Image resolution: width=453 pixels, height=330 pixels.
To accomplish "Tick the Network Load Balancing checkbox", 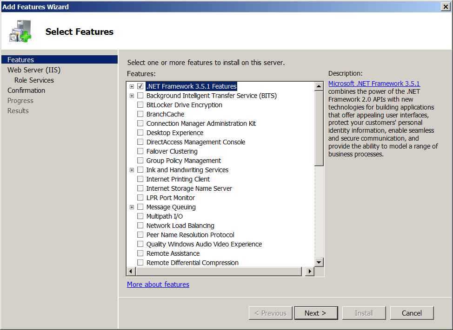I will (x=140, y=226).
